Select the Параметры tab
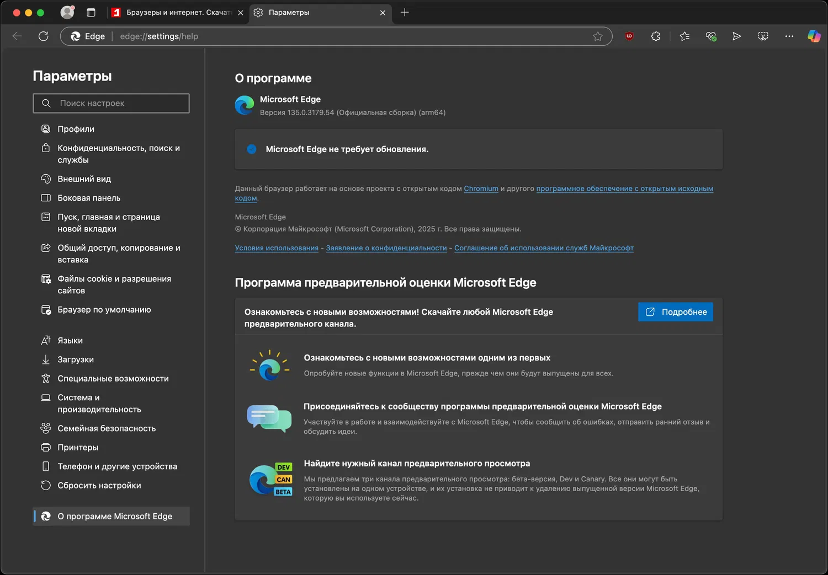Viewport: 828px width, 575px height. point(320,12)
